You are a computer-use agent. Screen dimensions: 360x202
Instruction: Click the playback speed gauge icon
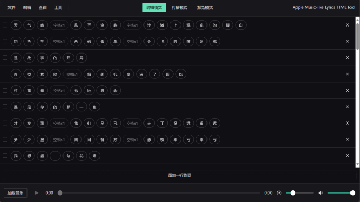pos(279,193)
